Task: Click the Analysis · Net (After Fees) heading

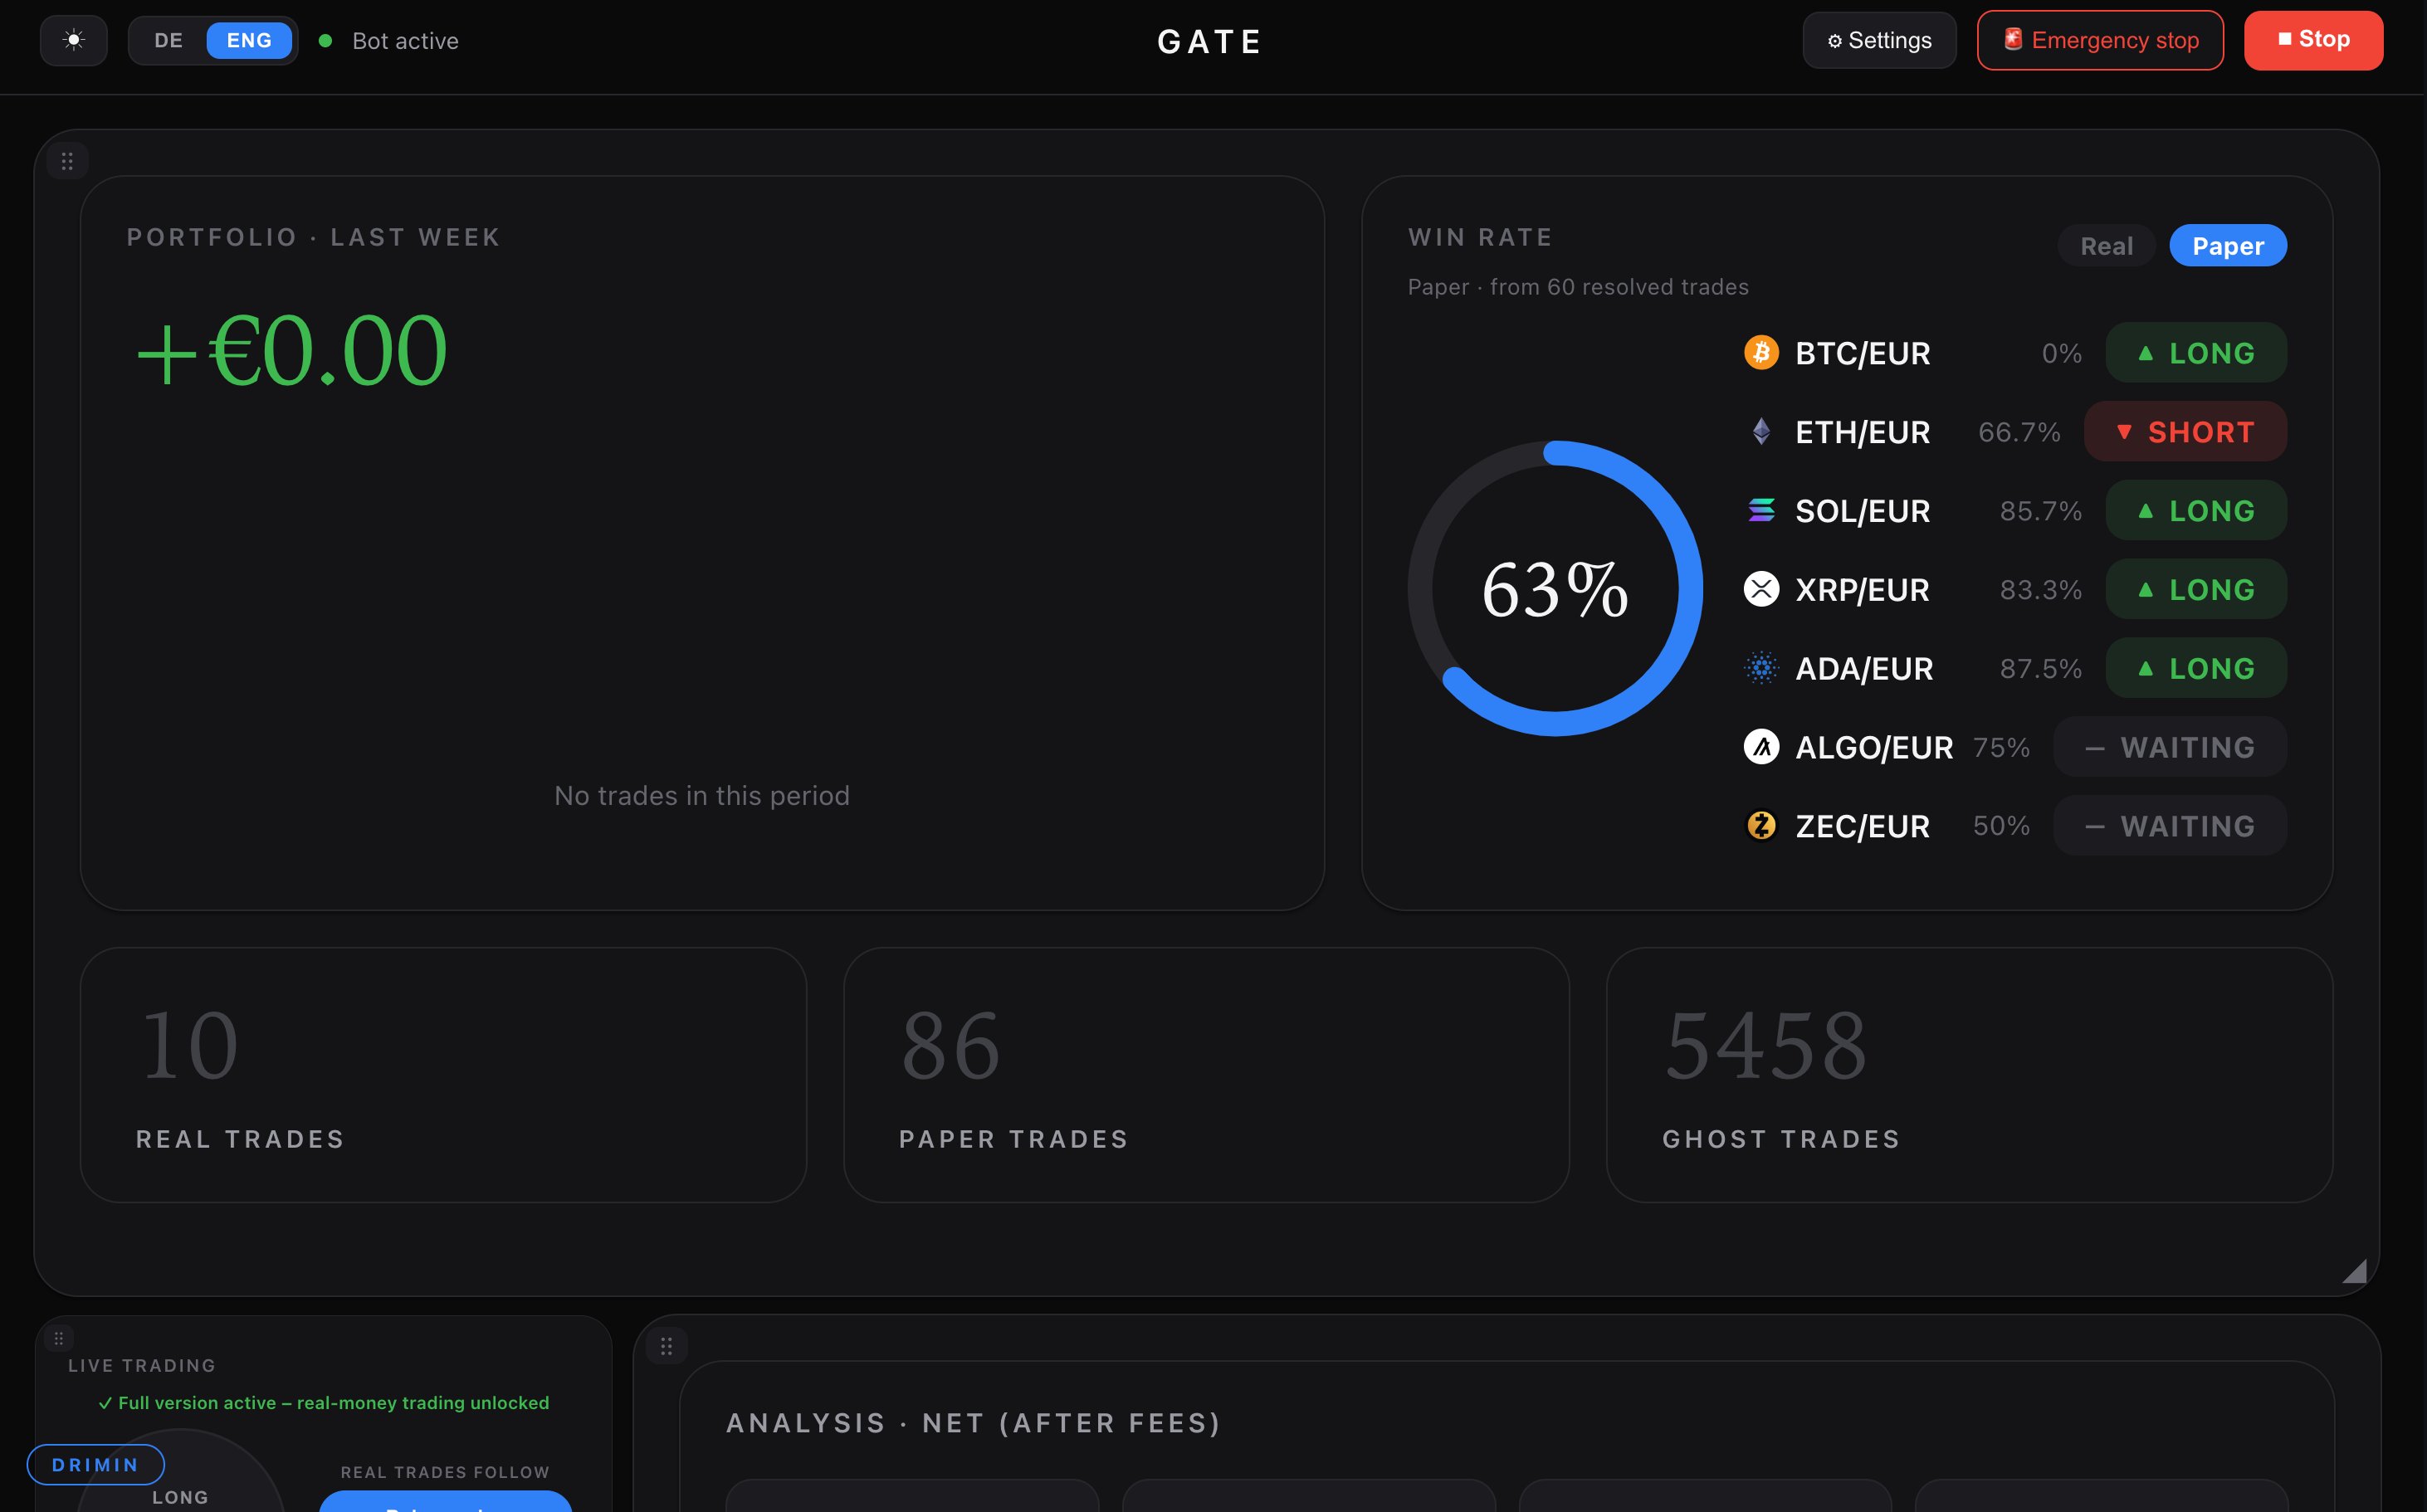Action: point(974,1423)
